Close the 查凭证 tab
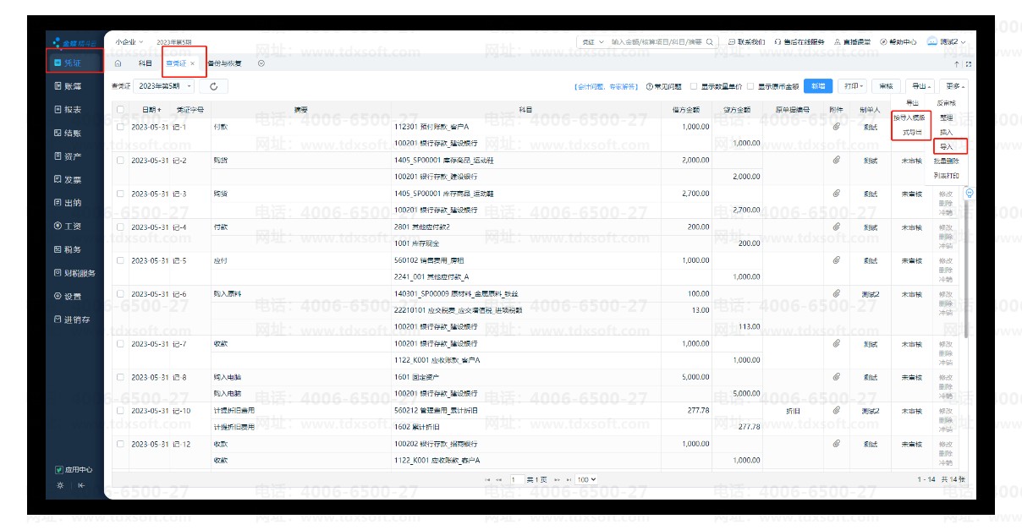 pyautogui.click(x=193, y=63)
